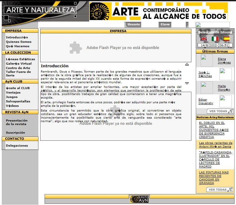Click VER TODAS under Noticias ArteyNaturaleza
236x205 pixels.
(220, 190)
